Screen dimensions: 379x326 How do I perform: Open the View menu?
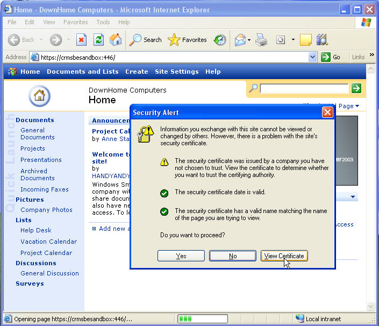(x=49, y=22)
